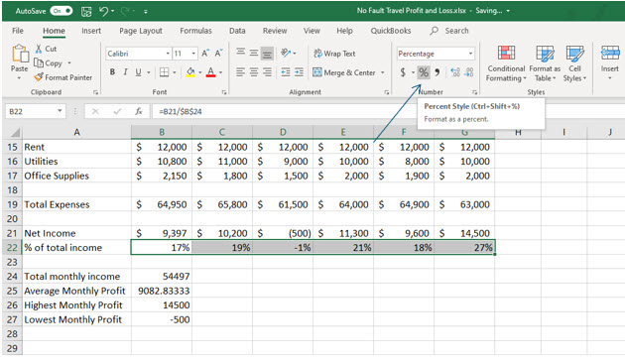Image resolution: width=625 pixels, height=361 pixels.
Task: Toggle Bold formatting
Action: (x=112, y=72)
